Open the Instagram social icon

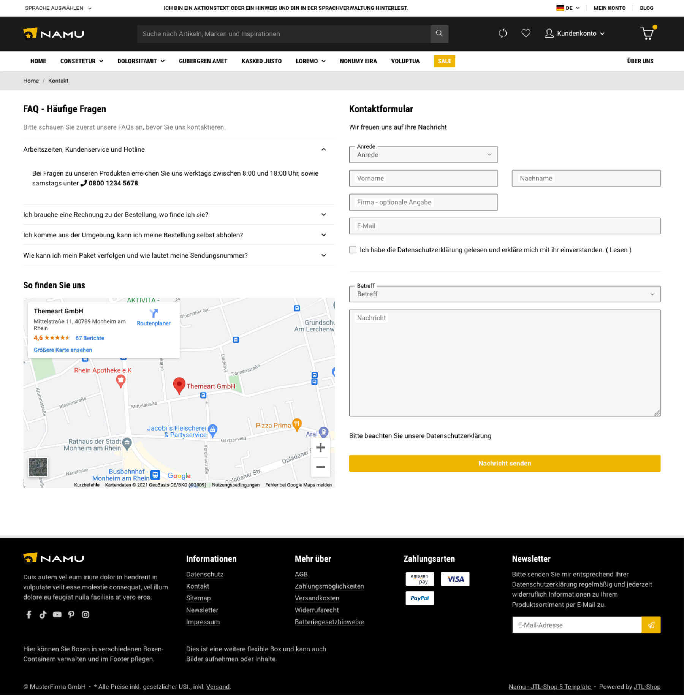click(85, 614)
